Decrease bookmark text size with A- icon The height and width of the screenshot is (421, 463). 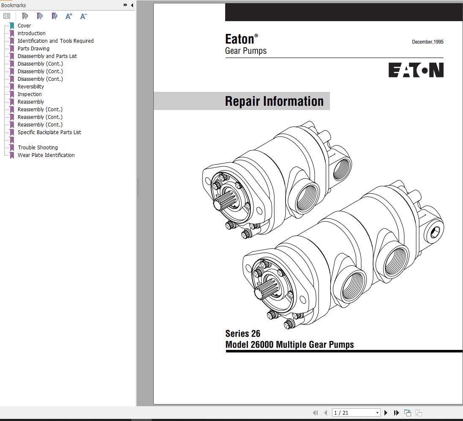click(x=83, y=16)
